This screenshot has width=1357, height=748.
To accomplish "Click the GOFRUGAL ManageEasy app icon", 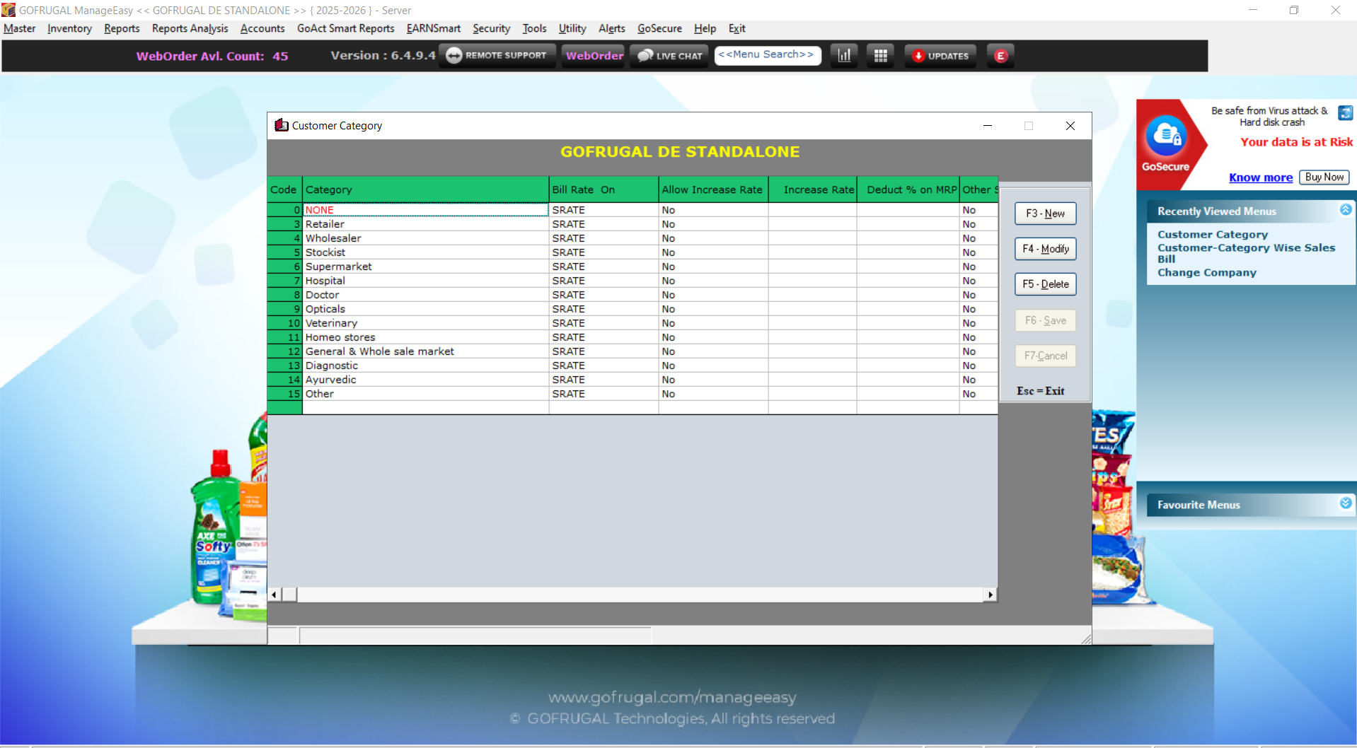I will tap(8, 10).
